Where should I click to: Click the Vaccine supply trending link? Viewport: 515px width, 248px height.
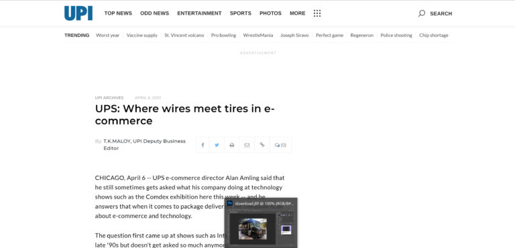pos(142,35)
